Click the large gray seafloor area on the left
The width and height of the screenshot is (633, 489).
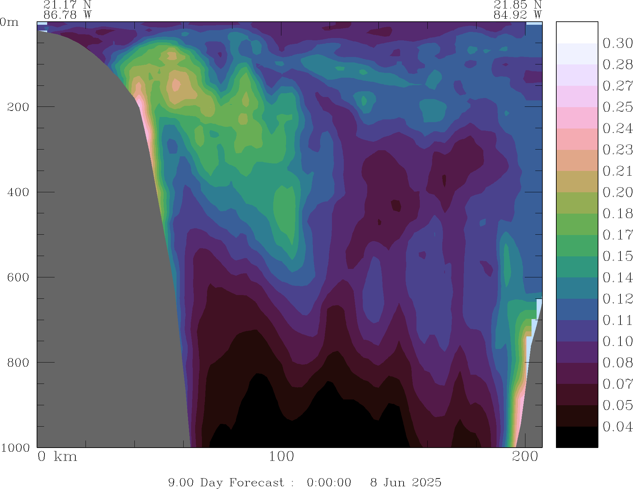point(102,237)
